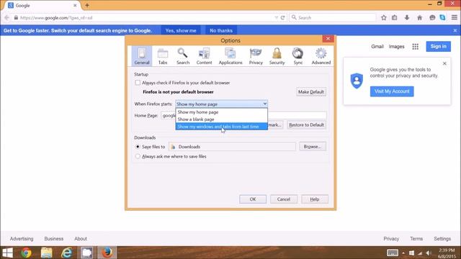Show bookmarks list icon in toolbar
461x259 pixels.
pos(395,17)
